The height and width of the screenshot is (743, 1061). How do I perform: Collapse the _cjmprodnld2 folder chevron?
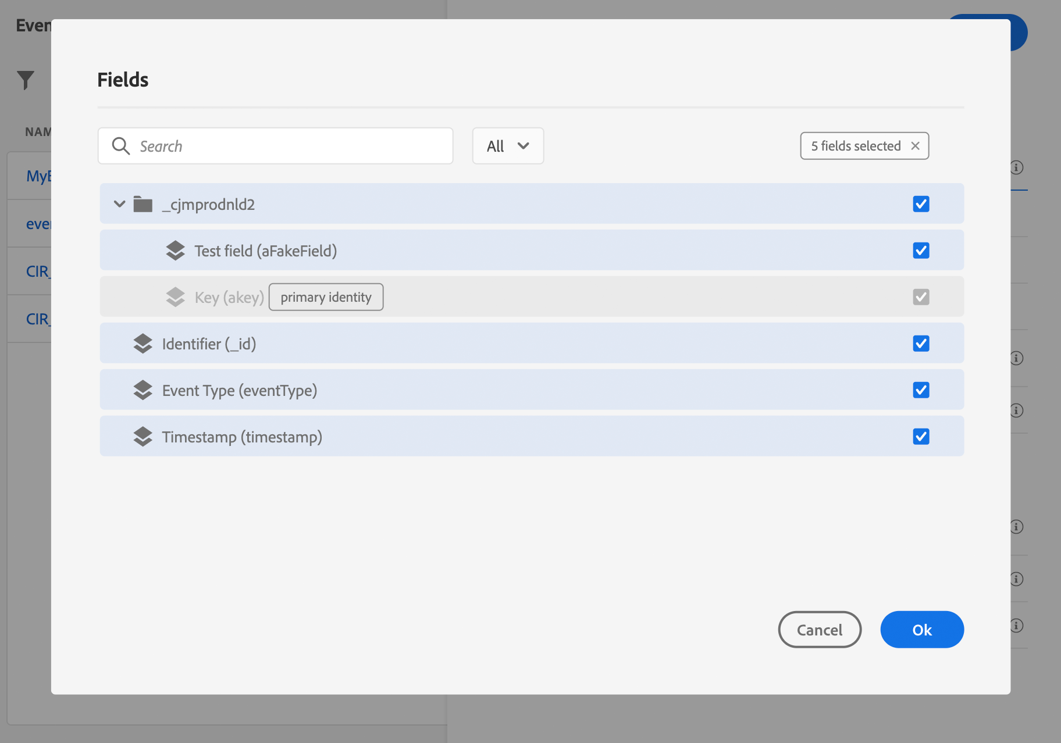[119, 204]
